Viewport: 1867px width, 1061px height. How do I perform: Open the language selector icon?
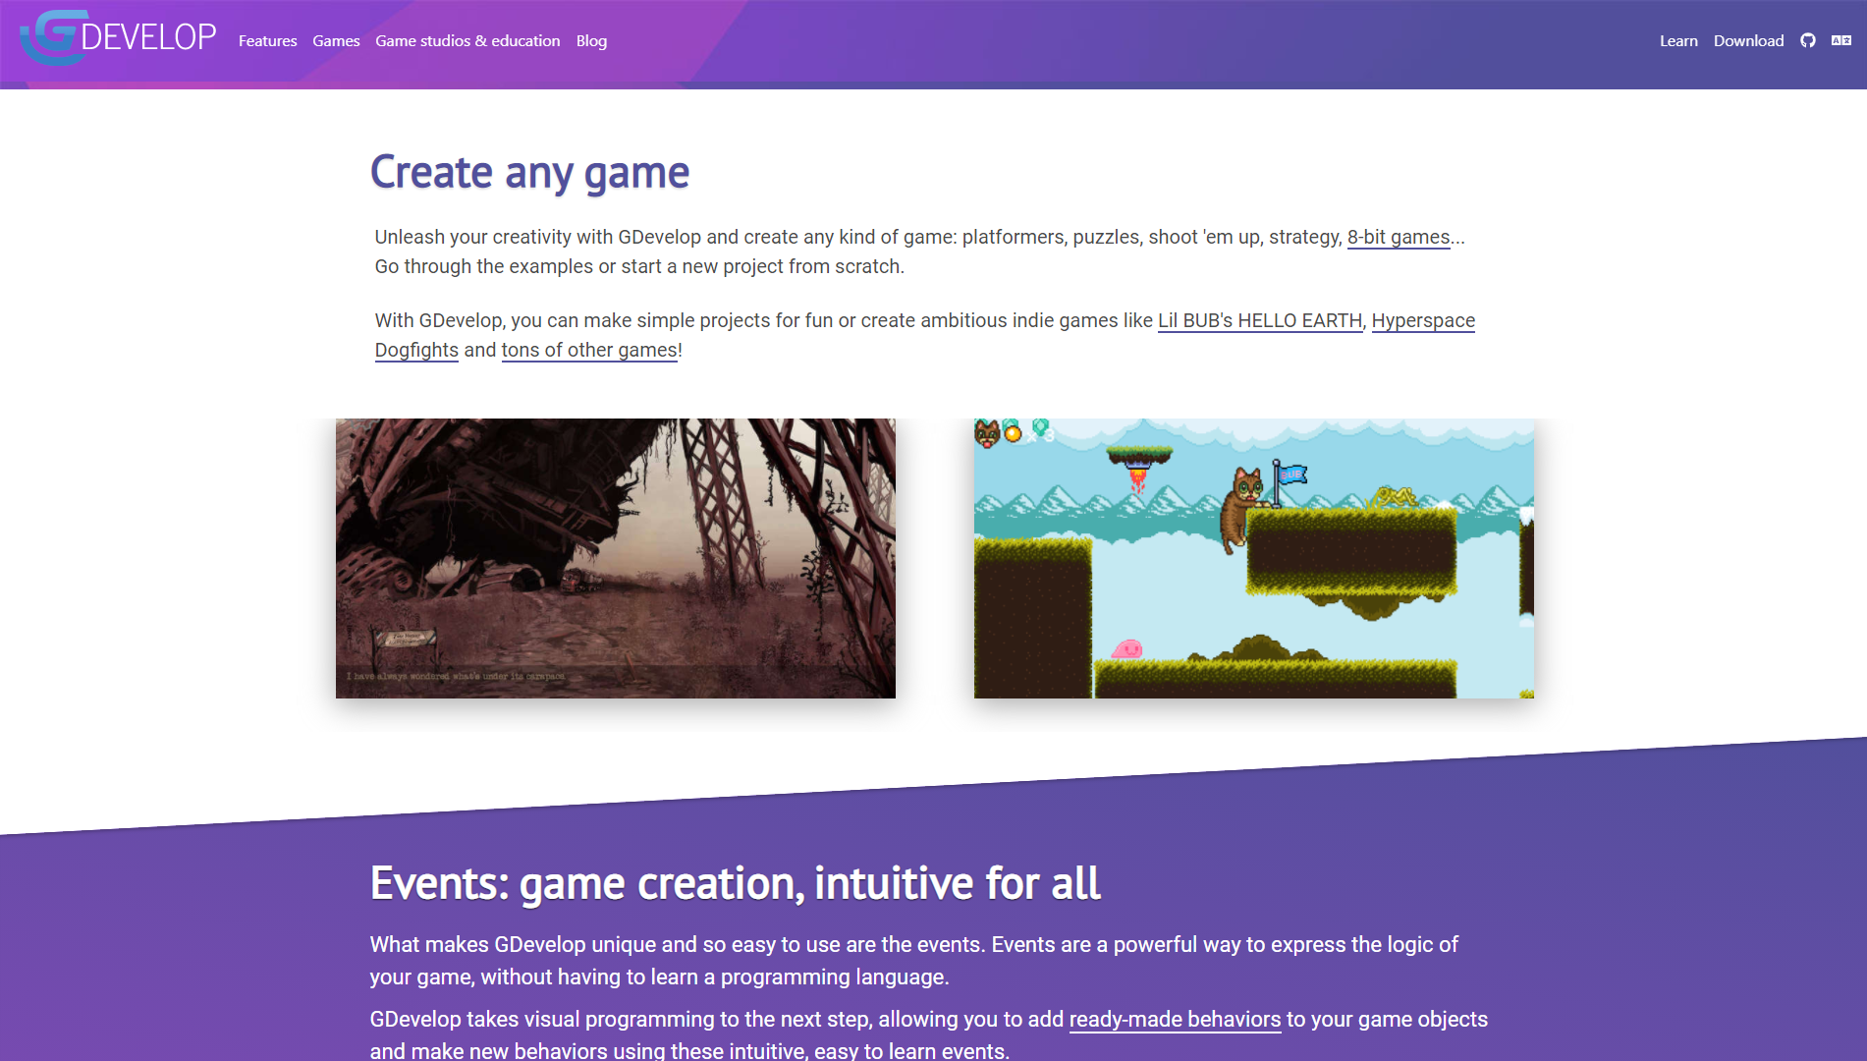(1841, 40)
